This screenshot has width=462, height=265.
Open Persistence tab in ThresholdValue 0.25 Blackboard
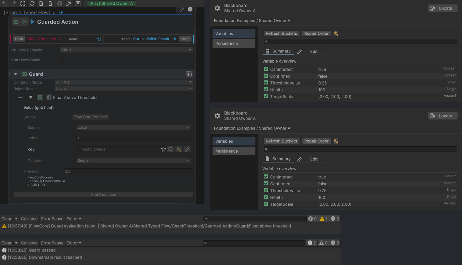pos(234,44)
